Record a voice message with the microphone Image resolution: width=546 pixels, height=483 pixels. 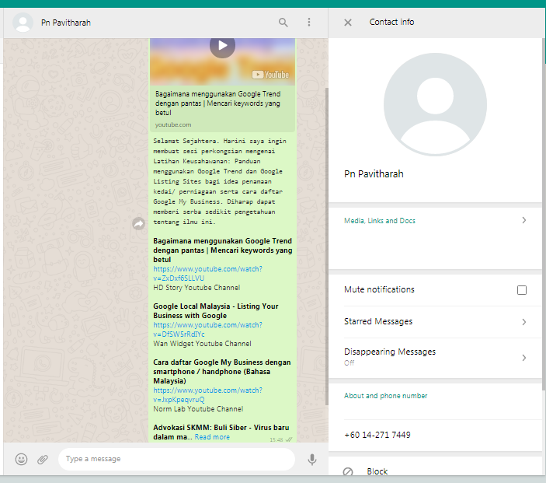click(312, 460)
